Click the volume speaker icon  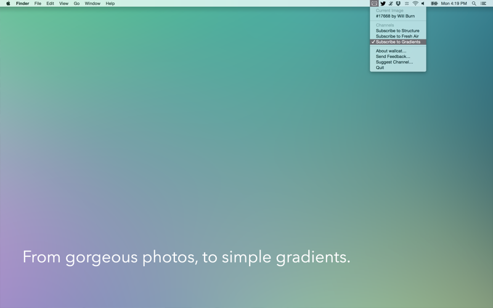coord(423,4)
